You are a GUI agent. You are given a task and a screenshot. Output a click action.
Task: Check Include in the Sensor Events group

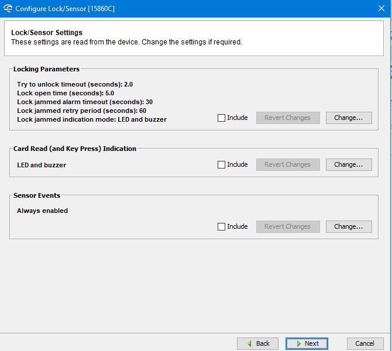click(x=221, y=226)
